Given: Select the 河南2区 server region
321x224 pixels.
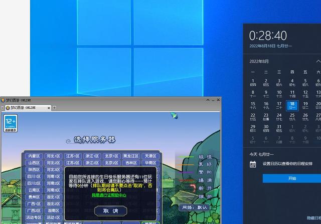Looking at the screenshot, I should 53,183.
